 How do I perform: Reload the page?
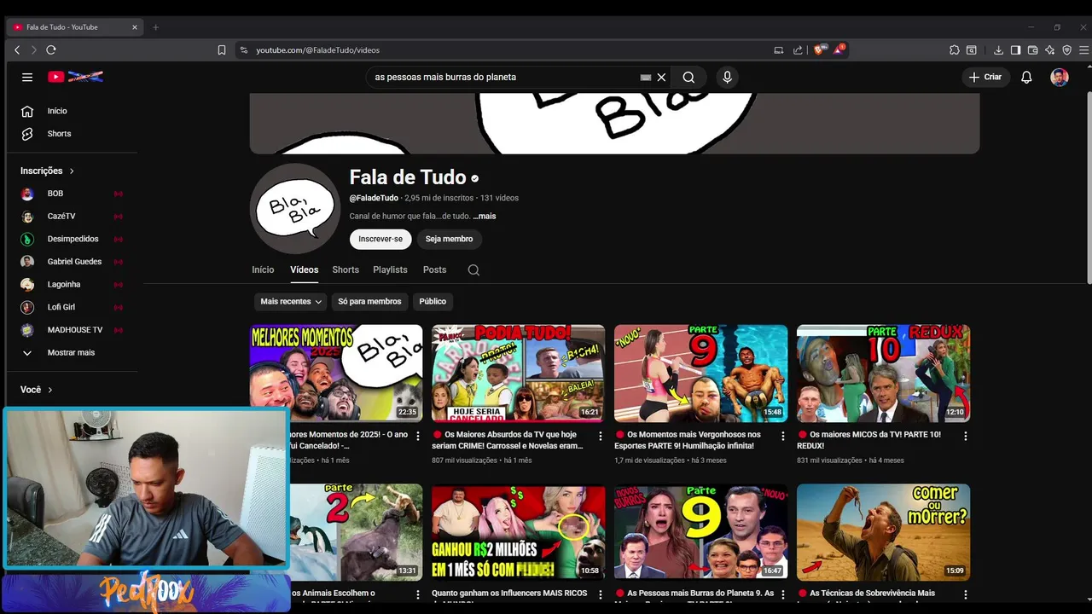tap(51, 50)
